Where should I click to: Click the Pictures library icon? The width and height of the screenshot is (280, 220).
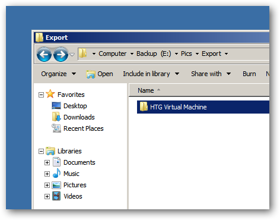pyautogui.click(x=56, y=185)
